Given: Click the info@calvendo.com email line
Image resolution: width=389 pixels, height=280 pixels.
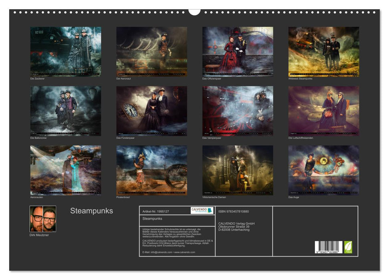Looking at the screenshot, I should coord(169,252).
